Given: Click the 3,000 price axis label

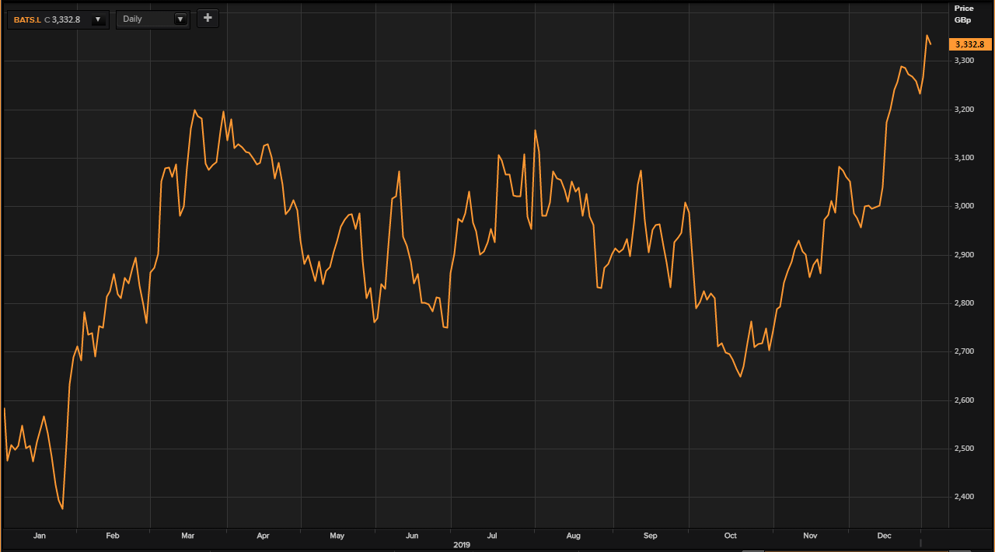Looking at the screenshot, I should click(x=964, y=206).
